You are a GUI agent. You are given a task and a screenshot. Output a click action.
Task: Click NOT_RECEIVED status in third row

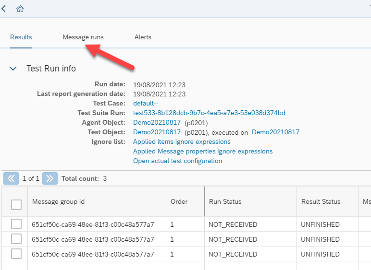pyautogui.click(x=233, y=254)
